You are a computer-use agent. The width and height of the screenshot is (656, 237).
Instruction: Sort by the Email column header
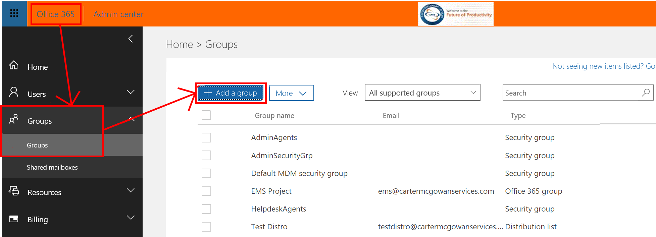point(391,116)
